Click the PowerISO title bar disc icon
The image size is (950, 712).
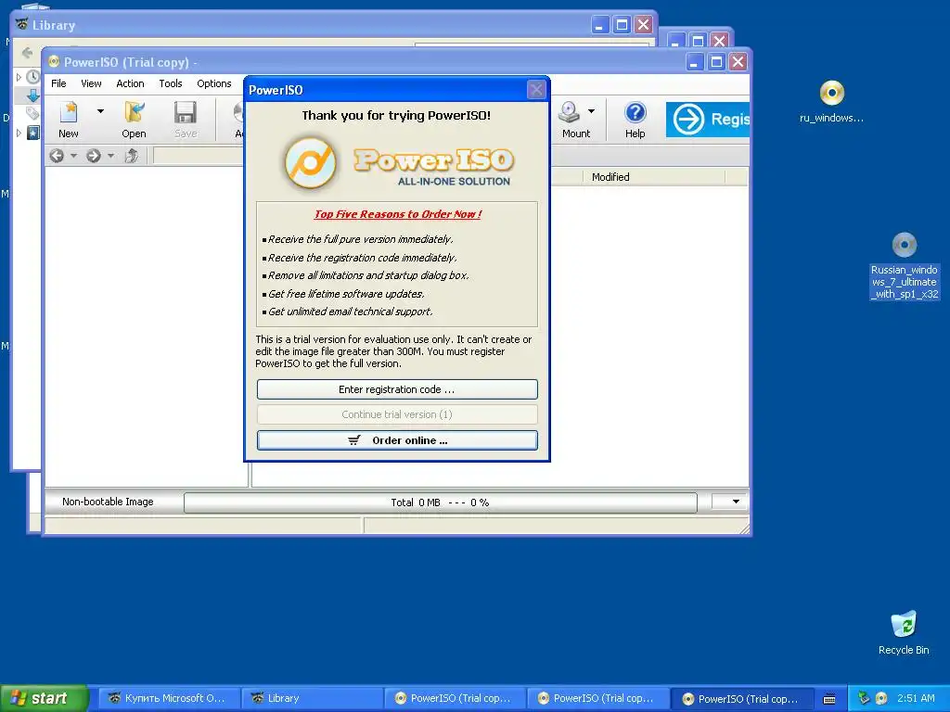(x=54, y=62)
